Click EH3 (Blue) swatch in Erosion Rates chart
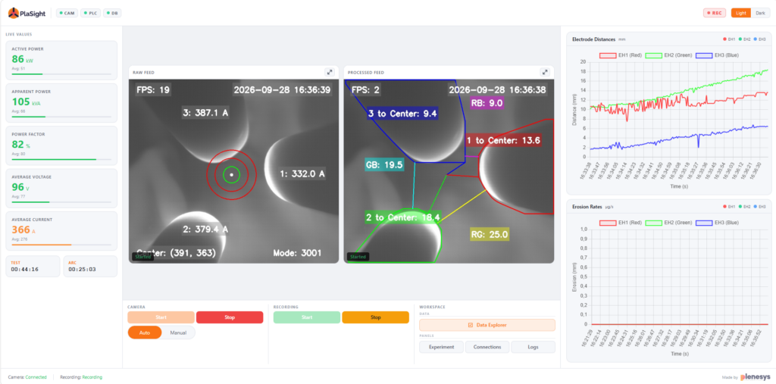Viewport: 776px width, 384px height. [705, 223]
